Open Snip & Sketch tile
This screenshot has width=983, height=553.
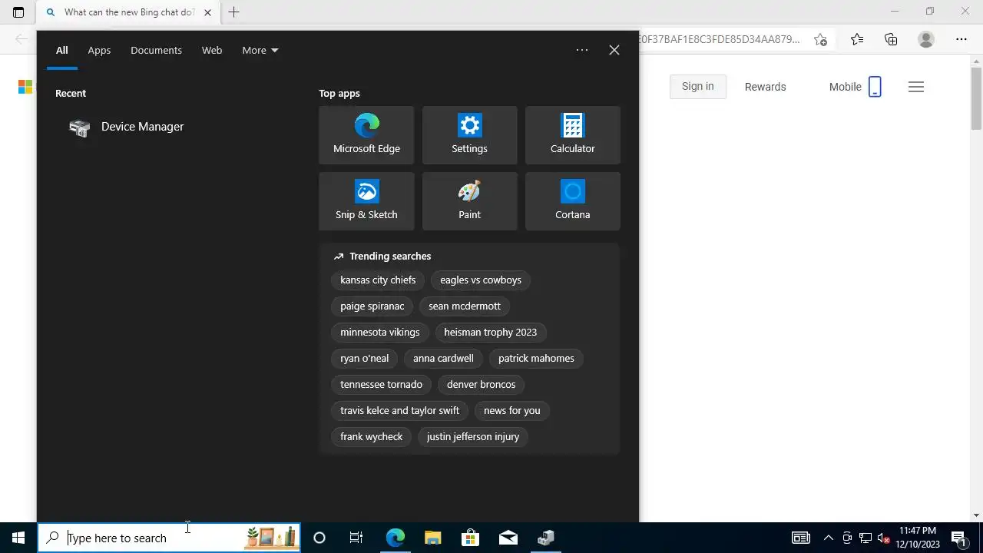point(366,201)
